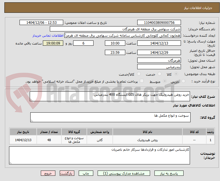Click the خروج exit button
The image size is (220, 181).
(x=48, y=173)
